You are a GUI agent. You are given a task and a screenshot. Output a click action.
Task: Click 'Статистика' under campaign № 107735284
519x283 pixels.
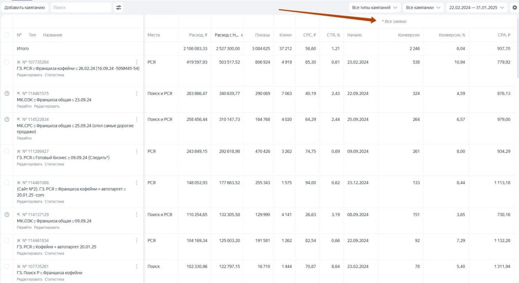[54, 75]
